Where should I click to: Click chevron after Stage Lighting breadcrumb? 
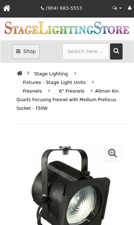(x=75, y=74)
